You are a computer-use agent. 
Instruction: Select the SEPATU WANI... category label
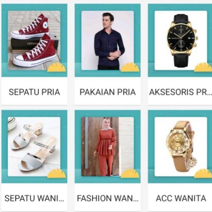34,198
